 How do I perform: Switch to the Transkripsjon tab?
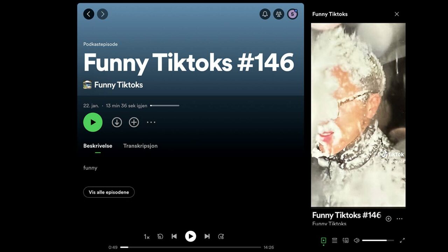click(140, 146)
